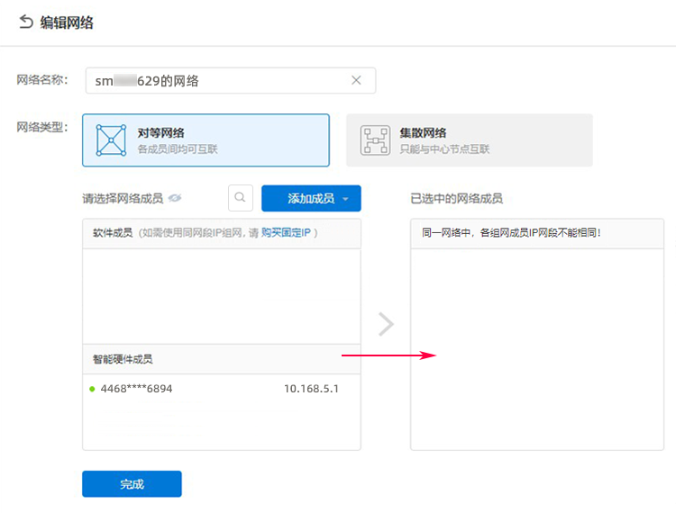Click the 已选中的网络成员 heading
Screen dimensions: 676x513
pyautogui.click(x=457, y=198)
